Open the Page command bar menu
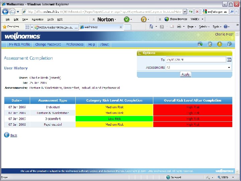 tap(191, 27)
